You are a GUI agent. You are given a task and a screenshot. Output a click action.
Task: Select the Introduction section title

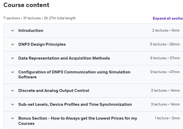point(31,31)
